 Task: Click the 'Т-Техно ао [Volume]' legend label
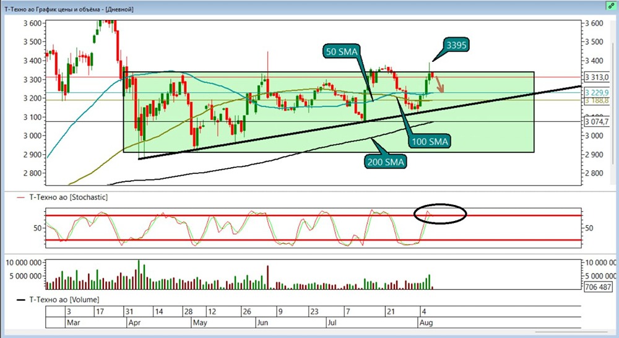[64, 300]
